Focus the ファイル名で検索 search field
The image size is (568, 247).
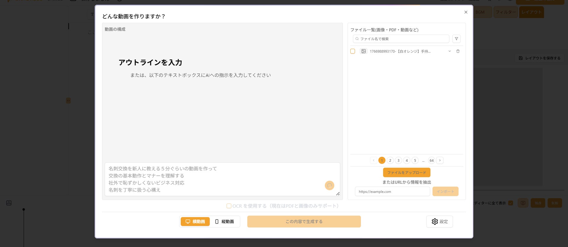pyautogui.click(x=401, y=39)
